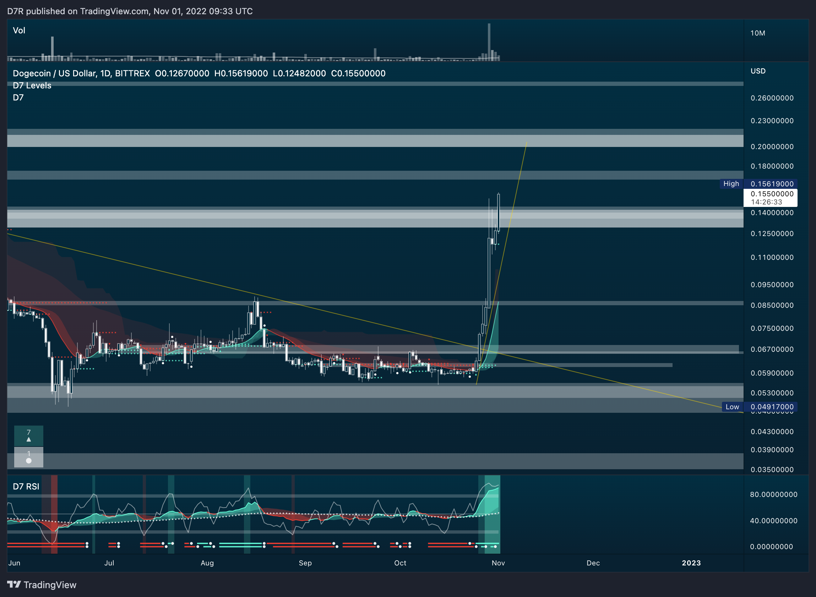Click the close price C0.15500000 value
This screenshot has width=816, height=597.
point(358,73)
